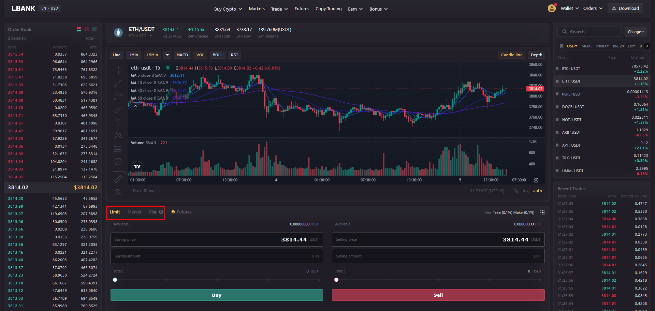Image resolution: width=655 pixels, height=311 pixels.
Task: Click the user profile avatar
Action: point(552,8)
